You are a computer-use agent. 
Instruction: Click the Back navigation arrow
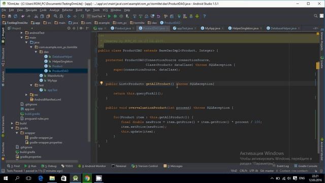(x=69, y=16)
